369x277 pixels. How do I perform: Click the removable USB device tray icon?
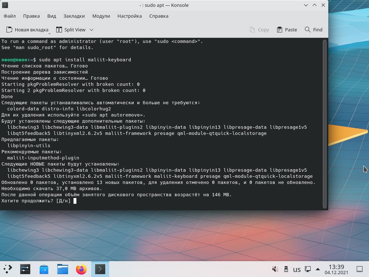pyautogui.click(x=286, y=269)
